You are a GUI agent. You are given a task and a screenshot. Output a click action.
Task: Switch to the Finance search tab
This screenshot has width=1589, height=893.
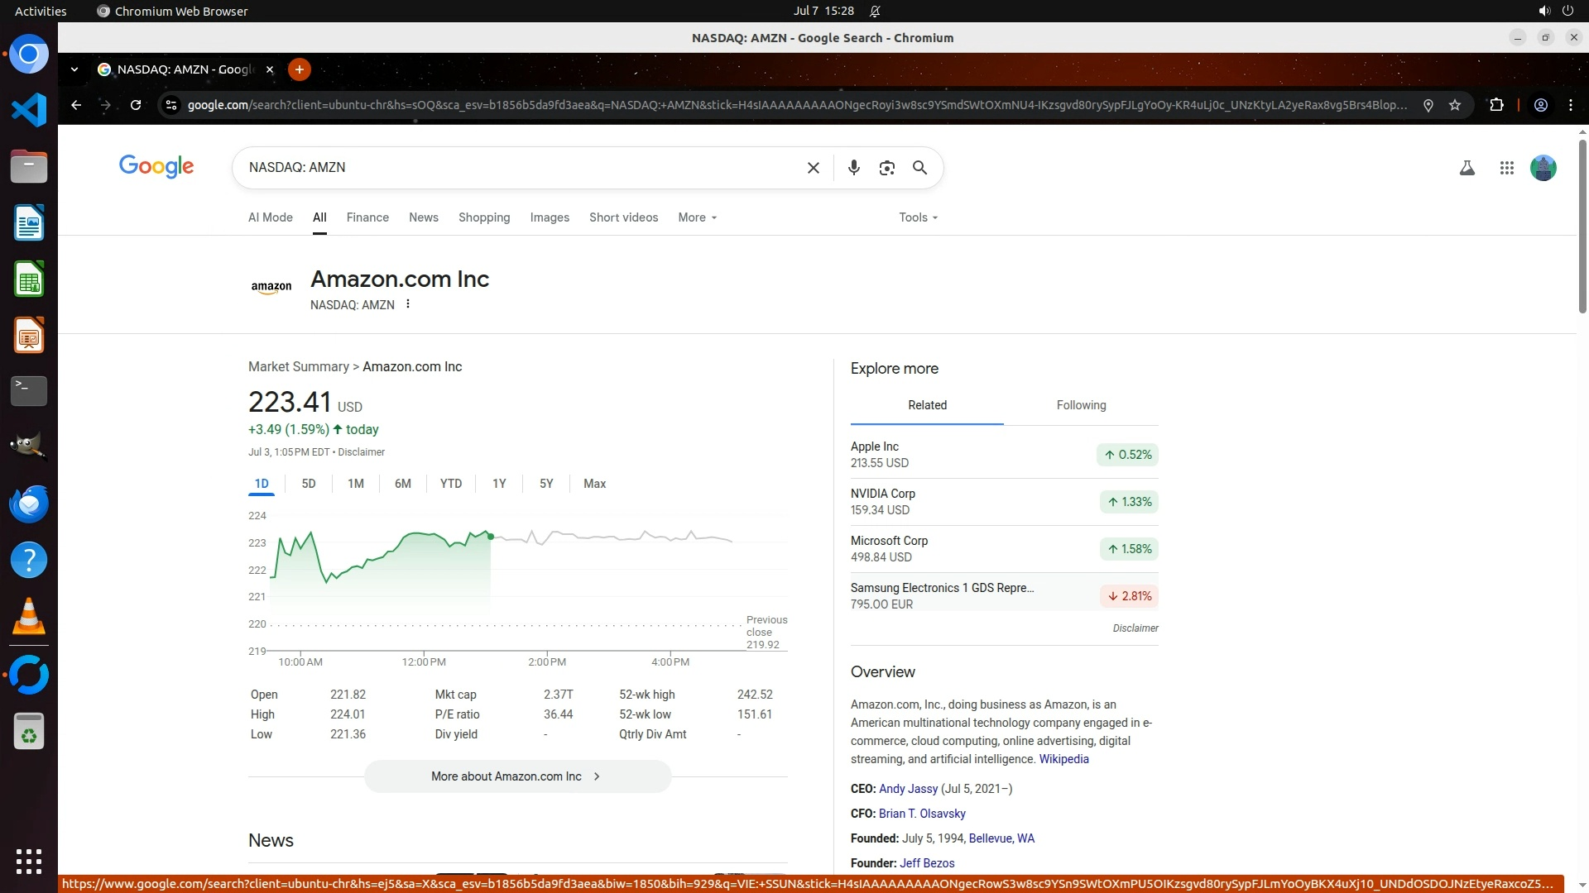pyautogui.click(x=367, y=217)
